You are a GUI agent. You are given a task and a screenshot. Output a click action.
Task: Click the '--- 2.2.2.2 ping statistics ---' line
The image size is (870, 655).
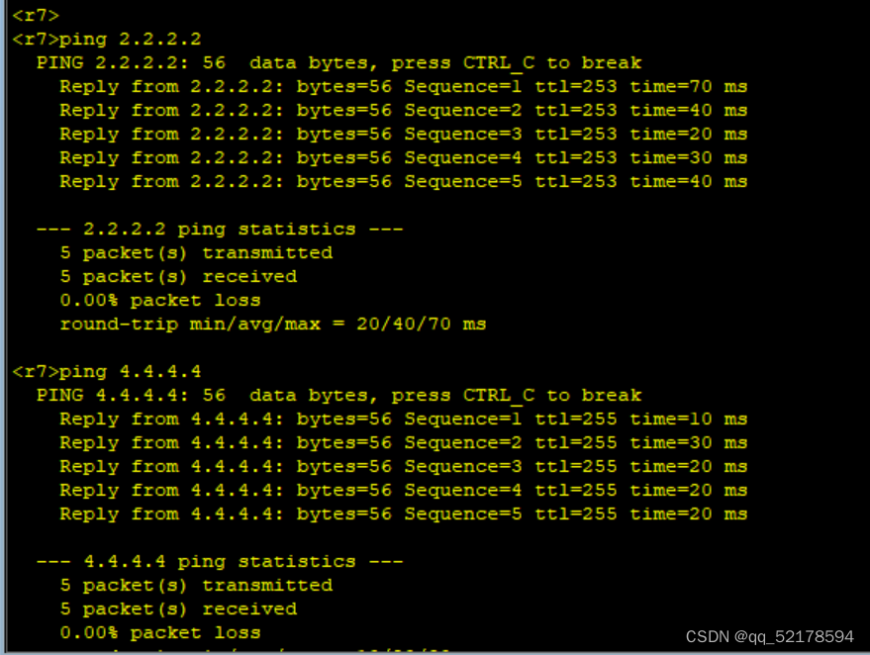click(x=219, y=230)
